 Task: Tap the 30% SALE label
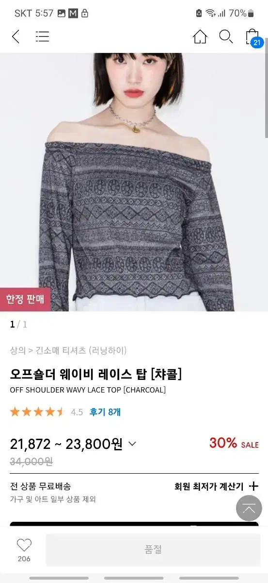[x=234, y=443]
